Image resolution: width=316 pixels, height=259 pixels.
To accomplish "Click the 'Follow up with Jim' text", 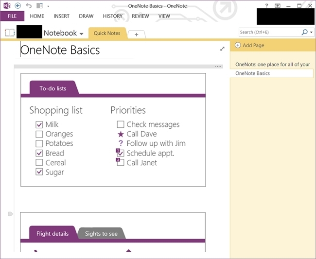I will click(156, 143).
